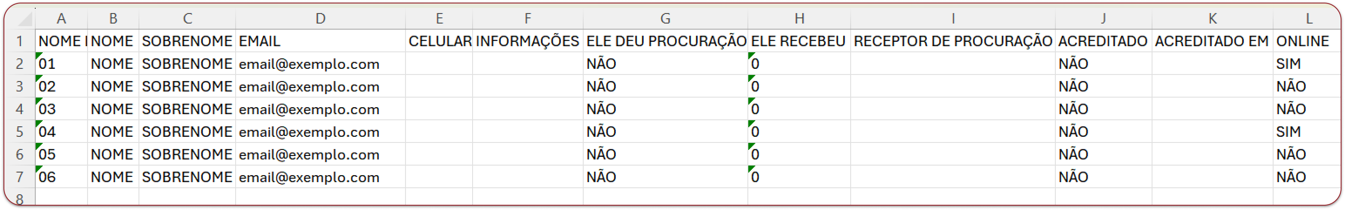Select row 4 header
1345x210 pixels.
[x=20, y=109]
